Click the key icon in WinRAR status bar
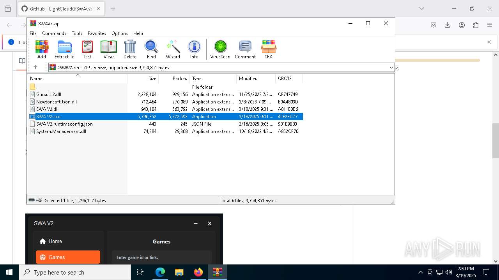499x280 pixels. (x=39, y=200)
